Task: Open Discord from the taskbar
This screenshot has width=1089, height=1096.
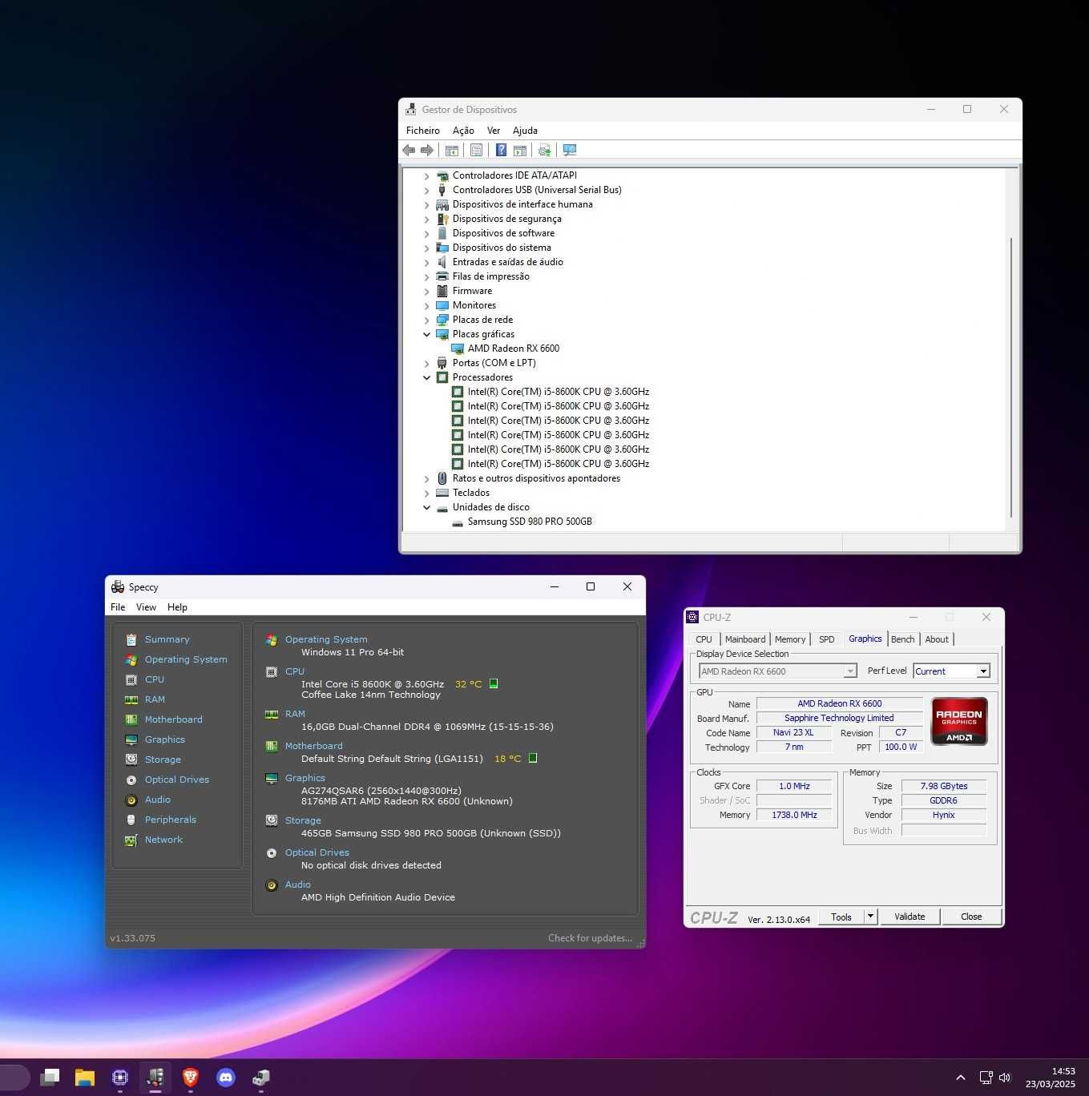Action: pos(226,1078)
